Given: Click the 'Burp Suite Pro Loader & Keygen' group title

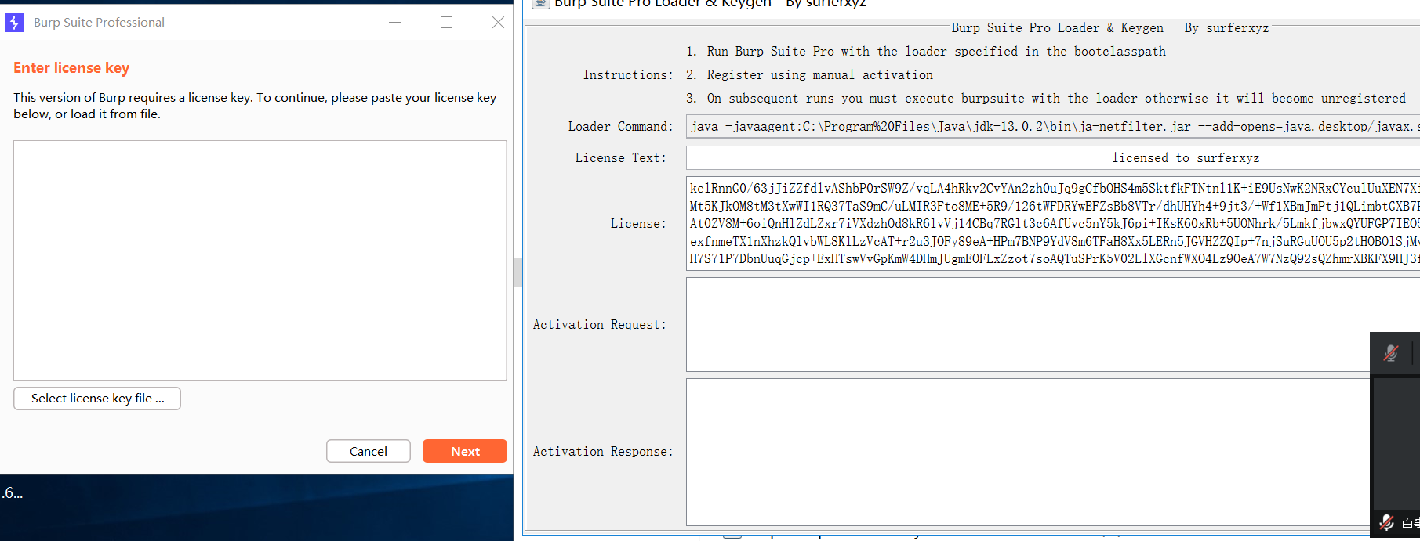Looking at the screenshot, I should click(x=1110, y=28).
